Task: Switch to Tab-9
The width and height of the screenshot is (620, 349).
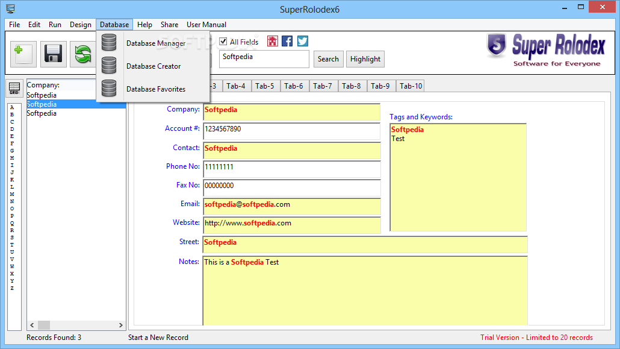Action: coord(380,86)
